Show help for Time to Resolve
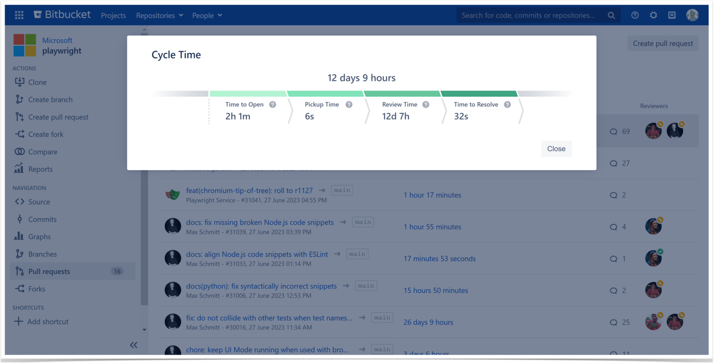Image resolution: width=715 pixels, height=364 pixels. [x=507, y=105]
